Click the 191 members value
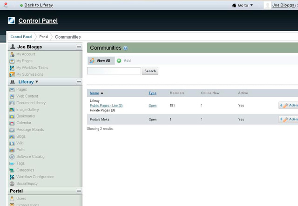The width and height of the screenshot is (298, 206). [172, 106]
